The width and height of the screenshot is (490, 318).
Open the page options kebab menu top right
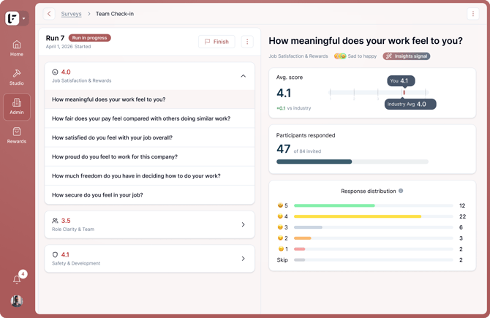pos(472,14)
